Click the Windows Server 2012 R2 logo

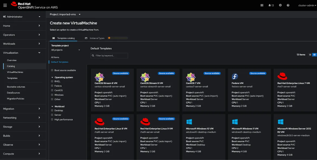tap(280, 122)
